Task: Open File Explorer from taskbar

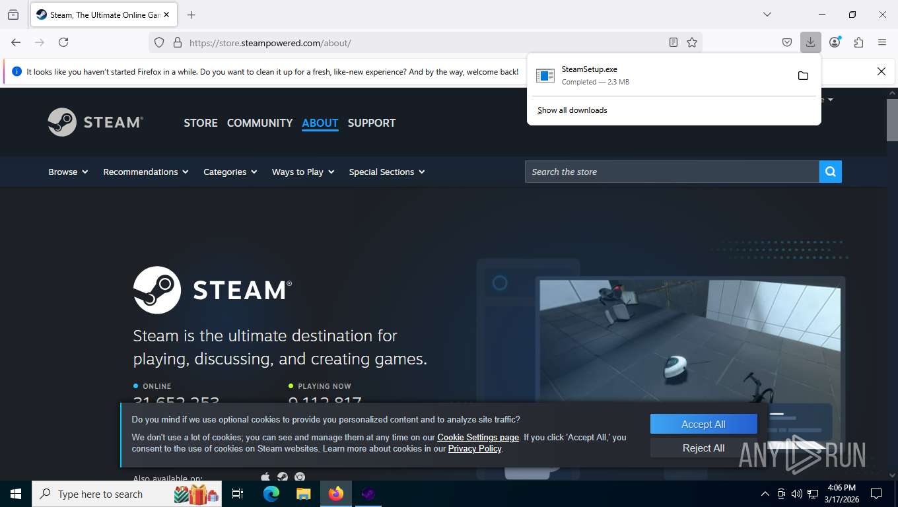Action: [303, 494]
